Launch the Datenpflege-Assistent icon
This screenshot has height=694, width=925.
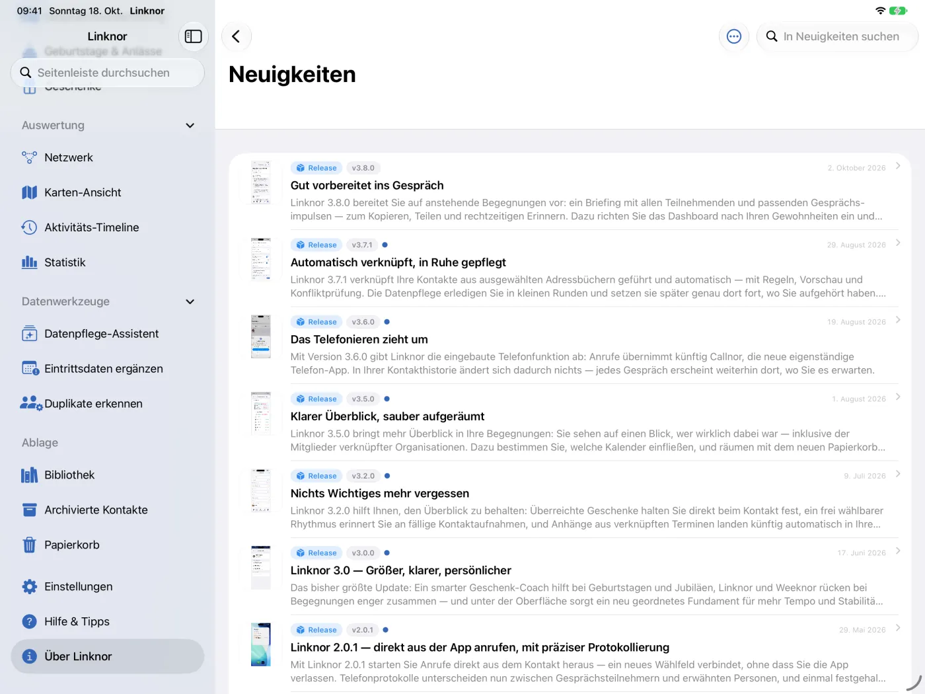(29, 334)
